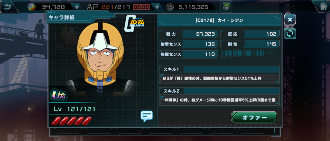This screenshot has width=330, height=141.
Task: Refill AP using plus button
Action: [157, 7]
